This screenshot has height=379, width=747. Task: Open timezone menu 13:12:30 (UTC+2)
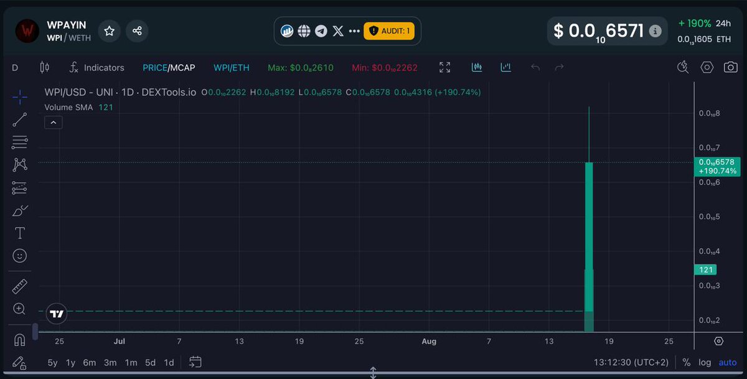tap(632, 362)
